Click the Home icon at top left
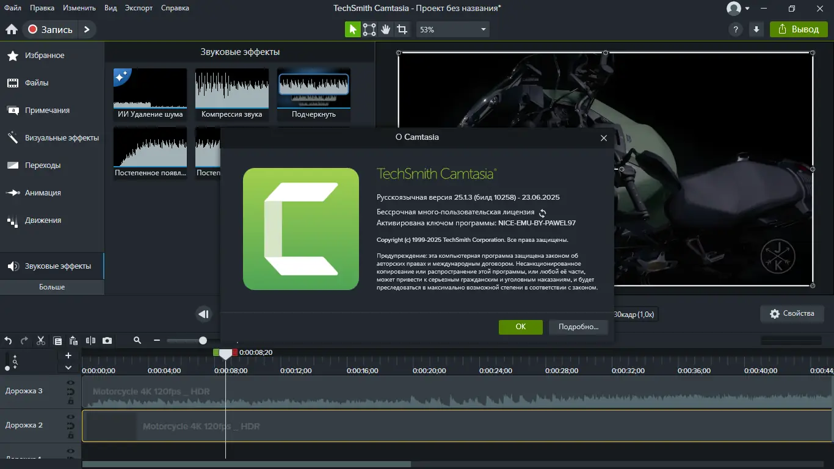This screenshot has width=834, height=469. (x=11, y=29)
